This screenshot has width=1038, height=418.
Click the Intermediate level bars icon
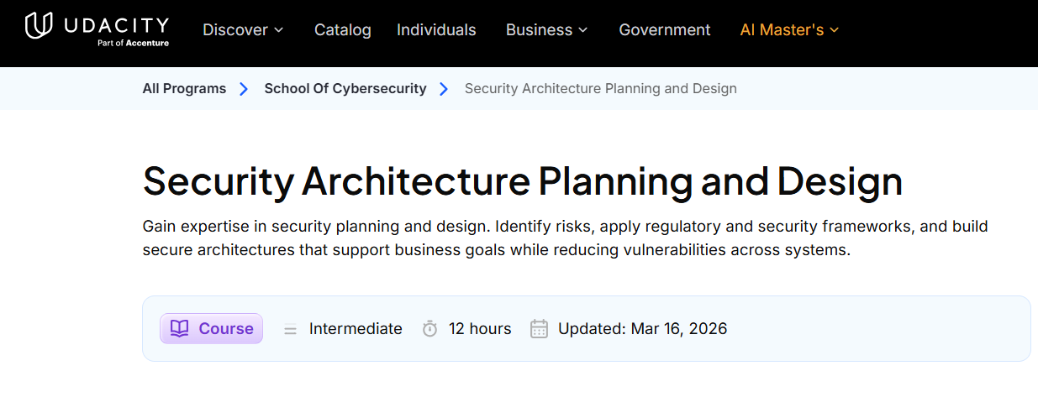[x=290, y=330]
